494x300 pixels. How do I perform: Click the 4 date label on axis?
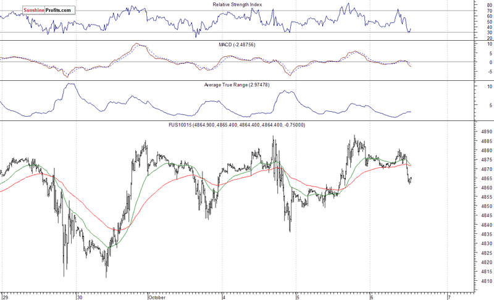pyautogui.click(x=224, y=297)
